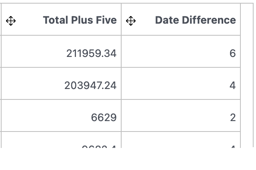
Task: Click the right border of the Date Difference header
Action: click(x=240, y=19)
